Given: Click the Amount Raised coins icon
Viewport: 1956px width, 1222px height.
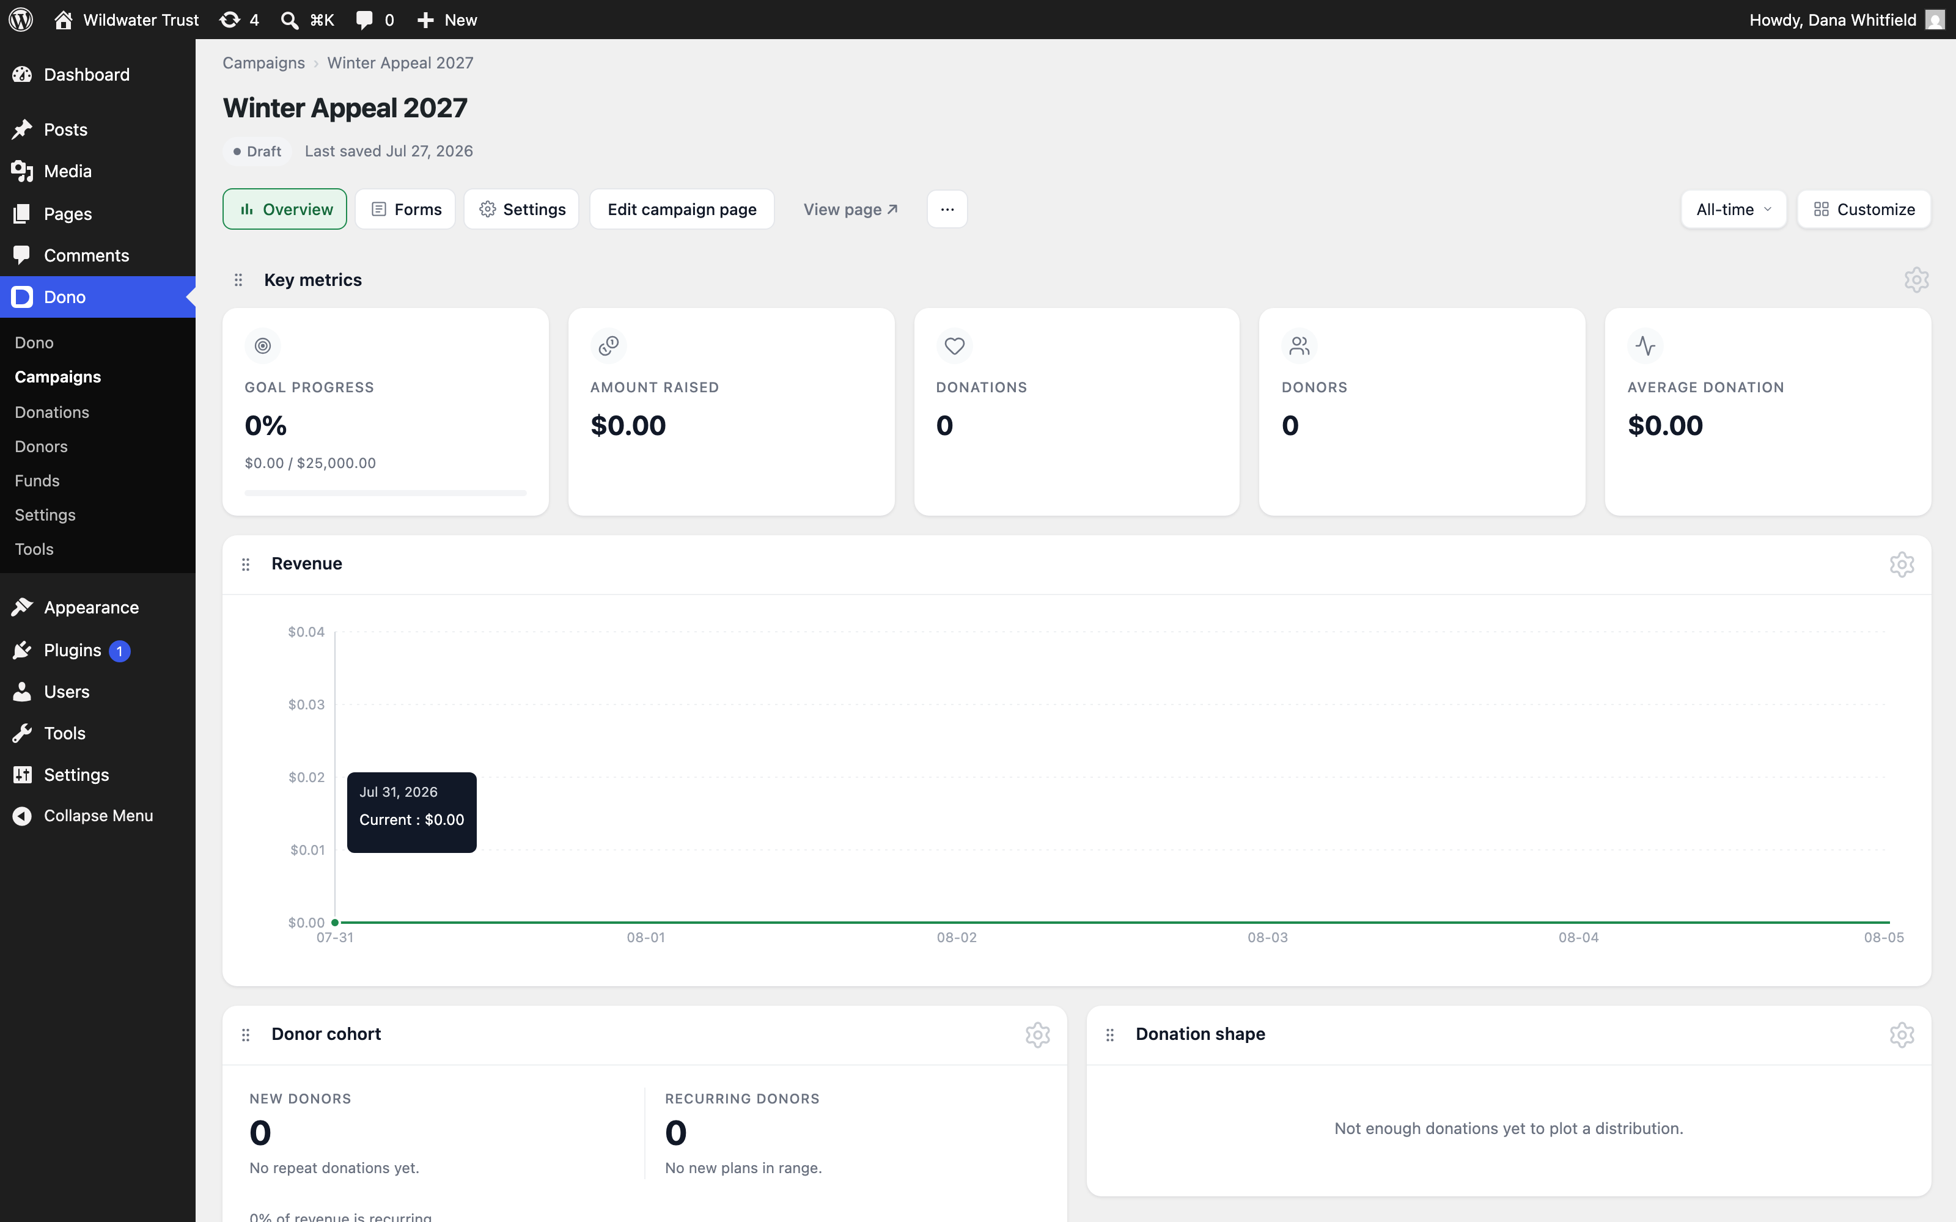Looking at the screenshot, I should pos(609,346).
